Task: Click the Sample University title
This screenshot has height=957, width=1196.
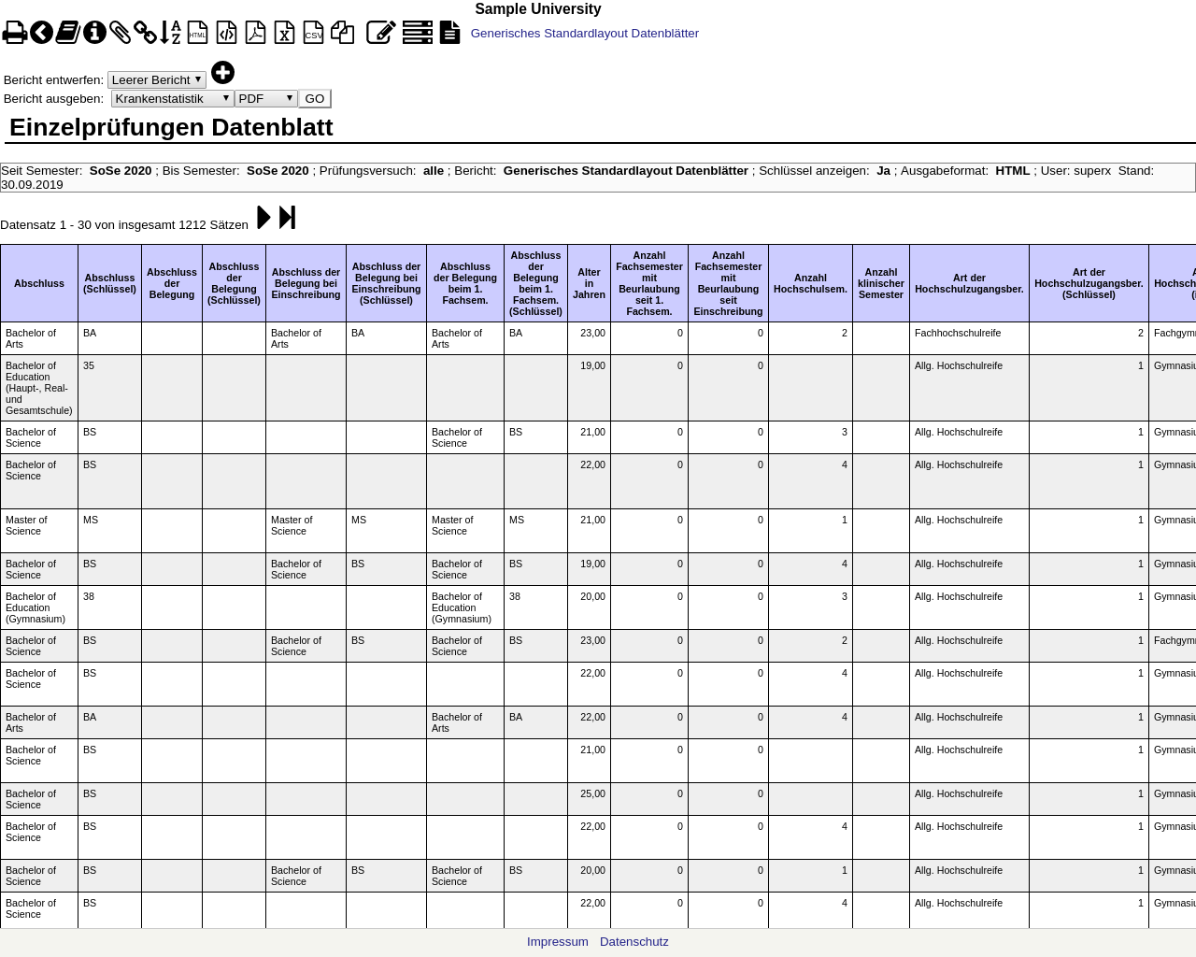Action: click(x=538, y=9)
